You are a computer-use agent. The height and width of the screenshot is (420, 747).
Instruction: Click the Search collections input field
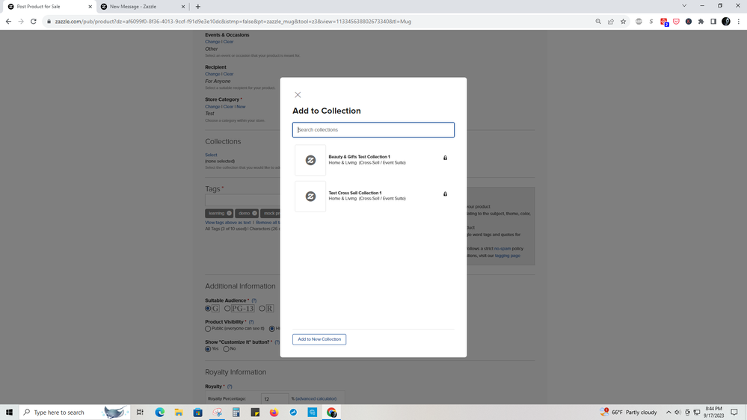373,130
